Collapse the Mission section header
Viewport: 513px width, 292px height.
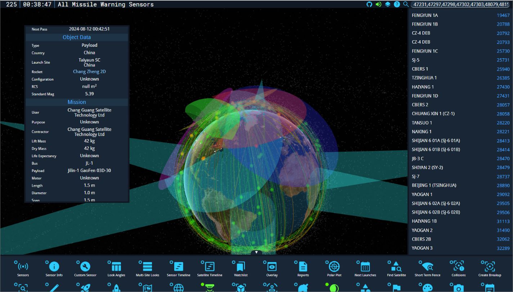click(77, 102)
